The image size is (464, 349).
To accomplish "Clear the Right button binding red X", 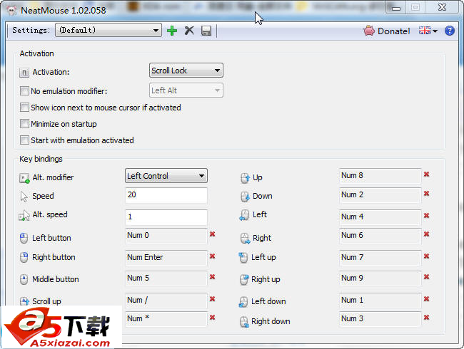I will pos(212,256).
